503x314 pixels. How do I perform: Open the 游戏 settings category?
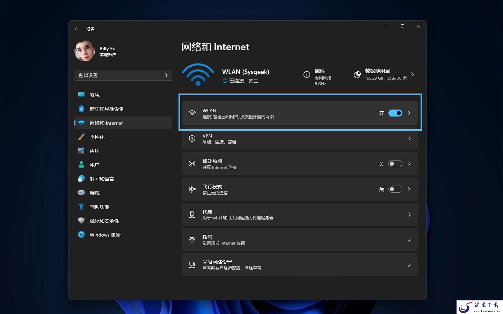[x=123, y=193]
